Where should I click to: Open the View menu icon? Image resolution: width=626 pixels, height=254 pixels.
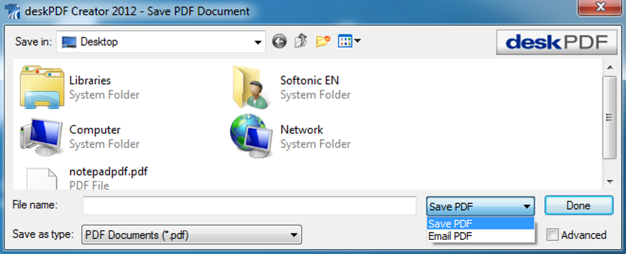tap(349, 41)
